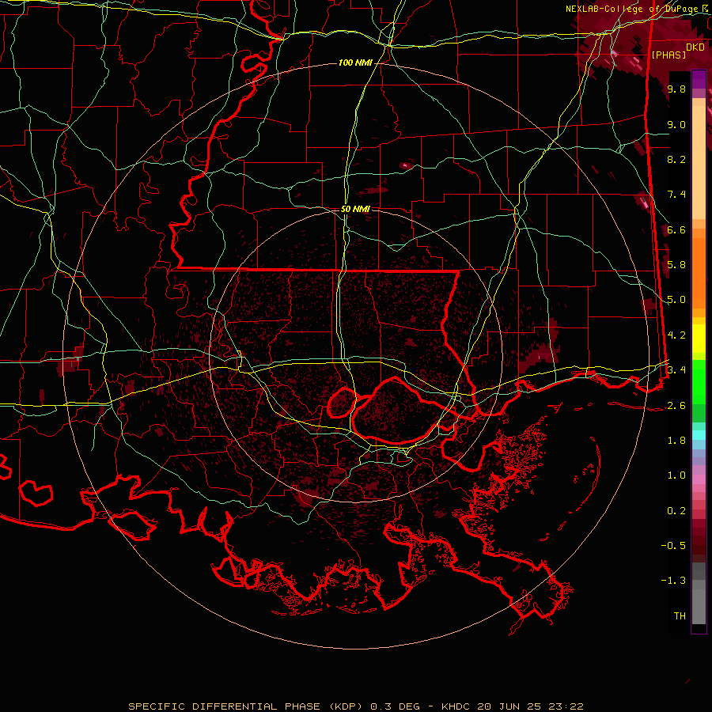Click the Specific Differential Phase KDP caption

pos(356,706)
